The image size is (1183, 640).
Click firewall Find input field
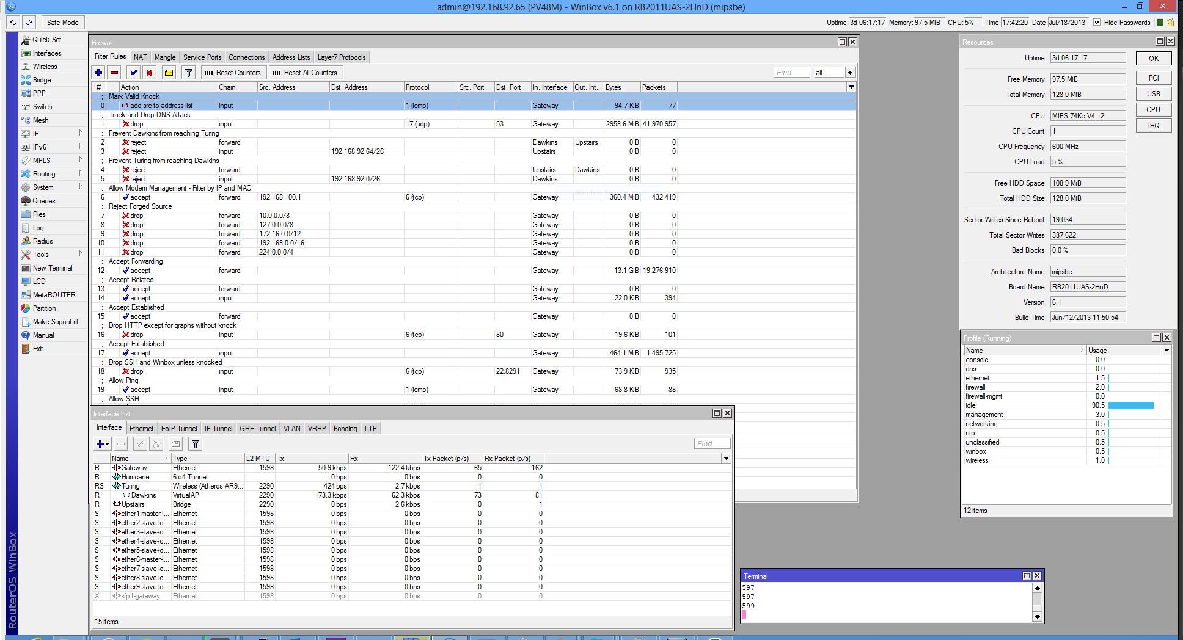(792, 73)
